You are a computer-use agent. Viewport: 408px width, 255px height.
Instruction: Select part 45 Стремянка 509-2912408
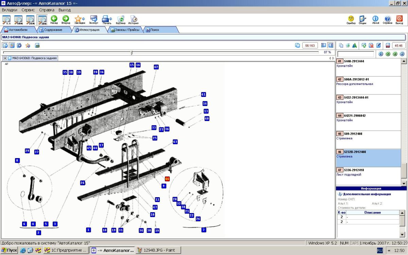click(369, 140)
